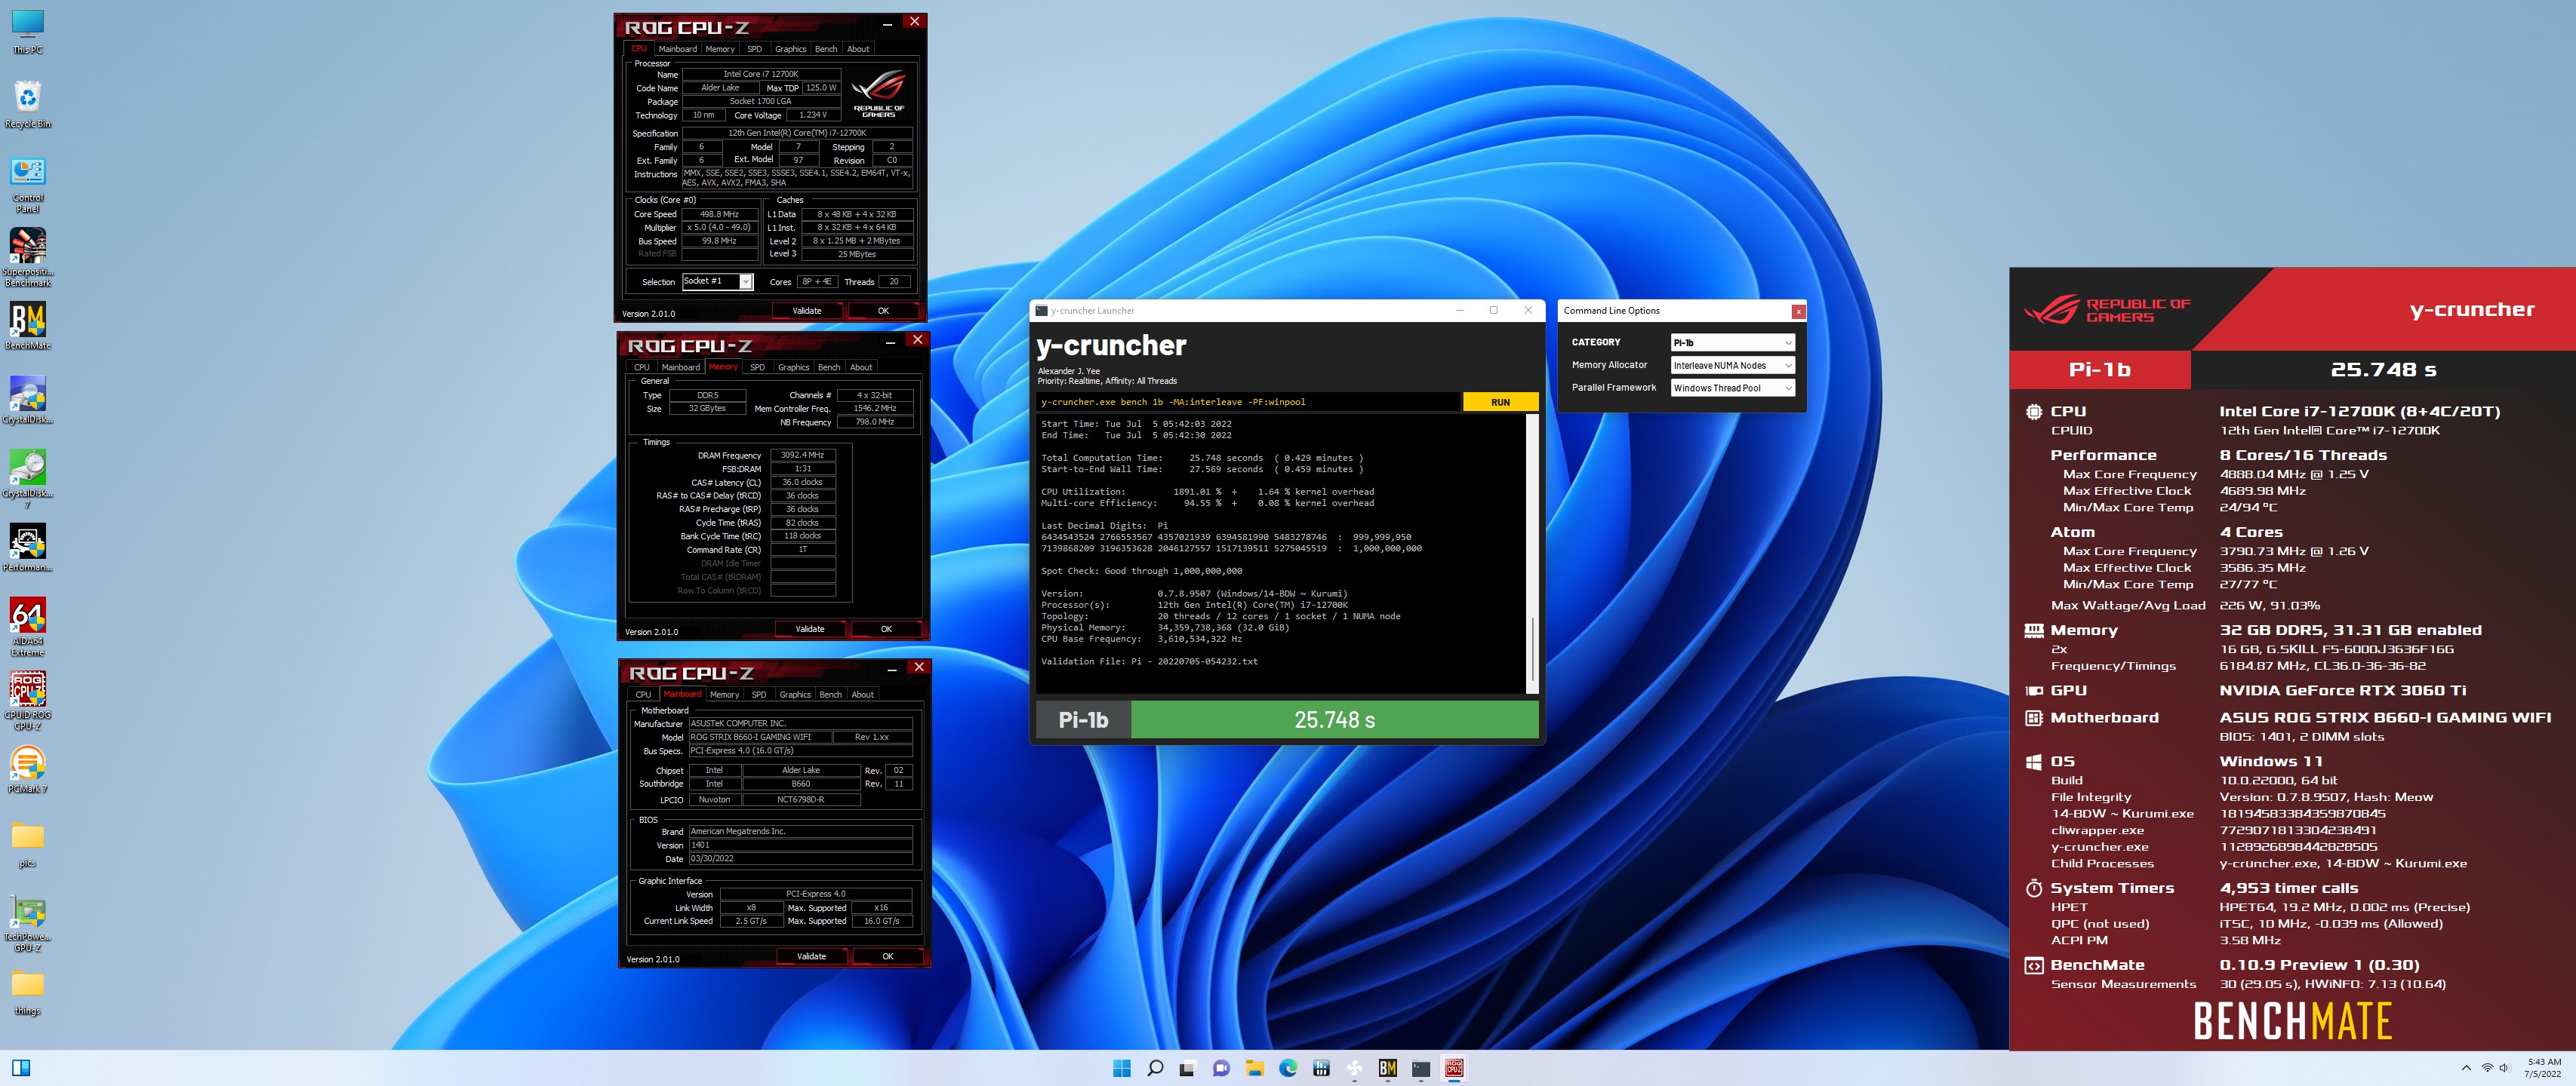The width and height of the screenshot is (2576, 1086).
Task: Close the Command Line Options panel
Action: pos(1798,311)
